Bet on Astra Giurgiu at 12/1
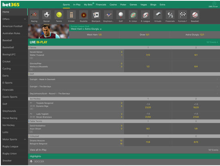The width and height of the screenshot is (220, 166). tap(195, 35)
